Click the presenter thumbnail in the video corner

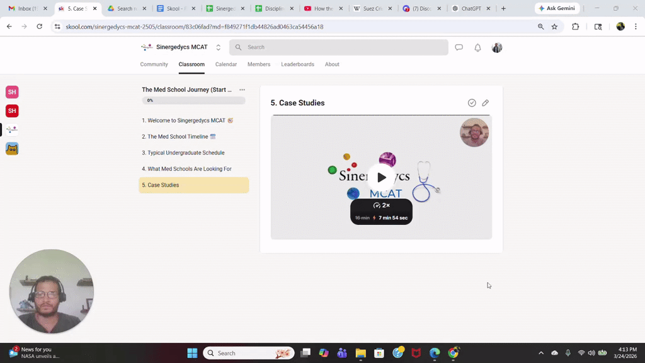point(474,132)
